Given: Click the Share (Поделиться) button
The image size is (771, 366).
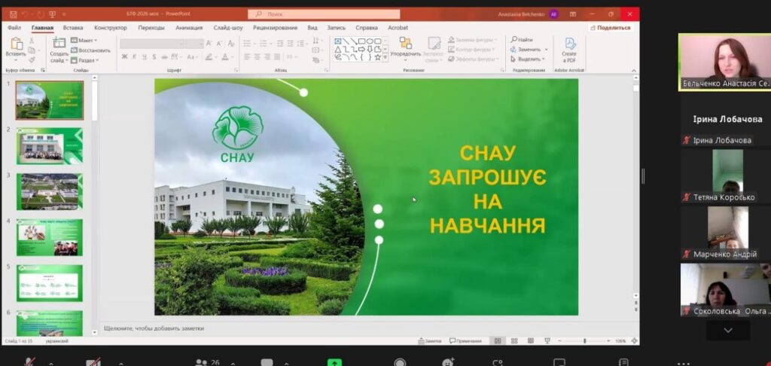Looking at the screenshot, I should tap(610, 28).
